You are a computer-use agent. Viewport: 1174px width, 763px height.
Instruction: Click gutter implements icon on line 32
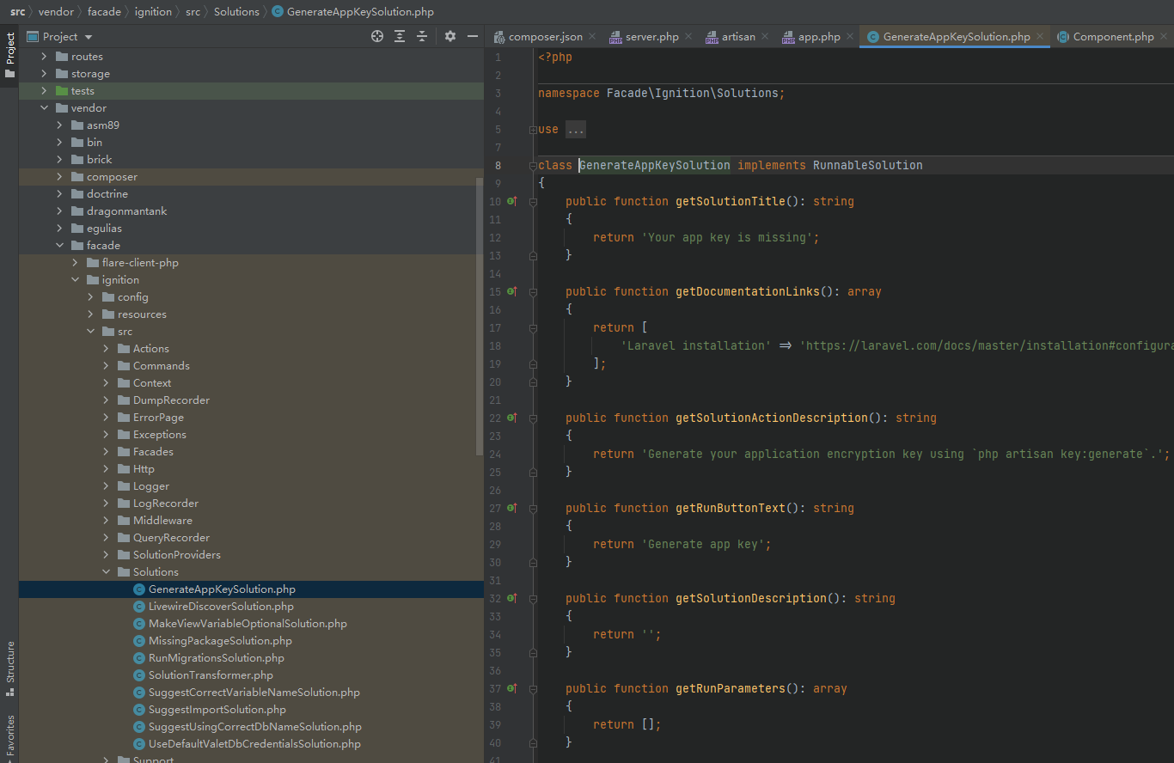511,598
